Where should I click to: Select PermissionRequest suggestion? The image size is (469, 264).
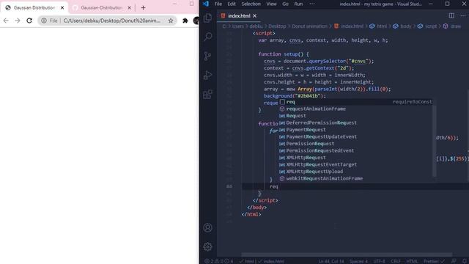(x=356, y=144)
